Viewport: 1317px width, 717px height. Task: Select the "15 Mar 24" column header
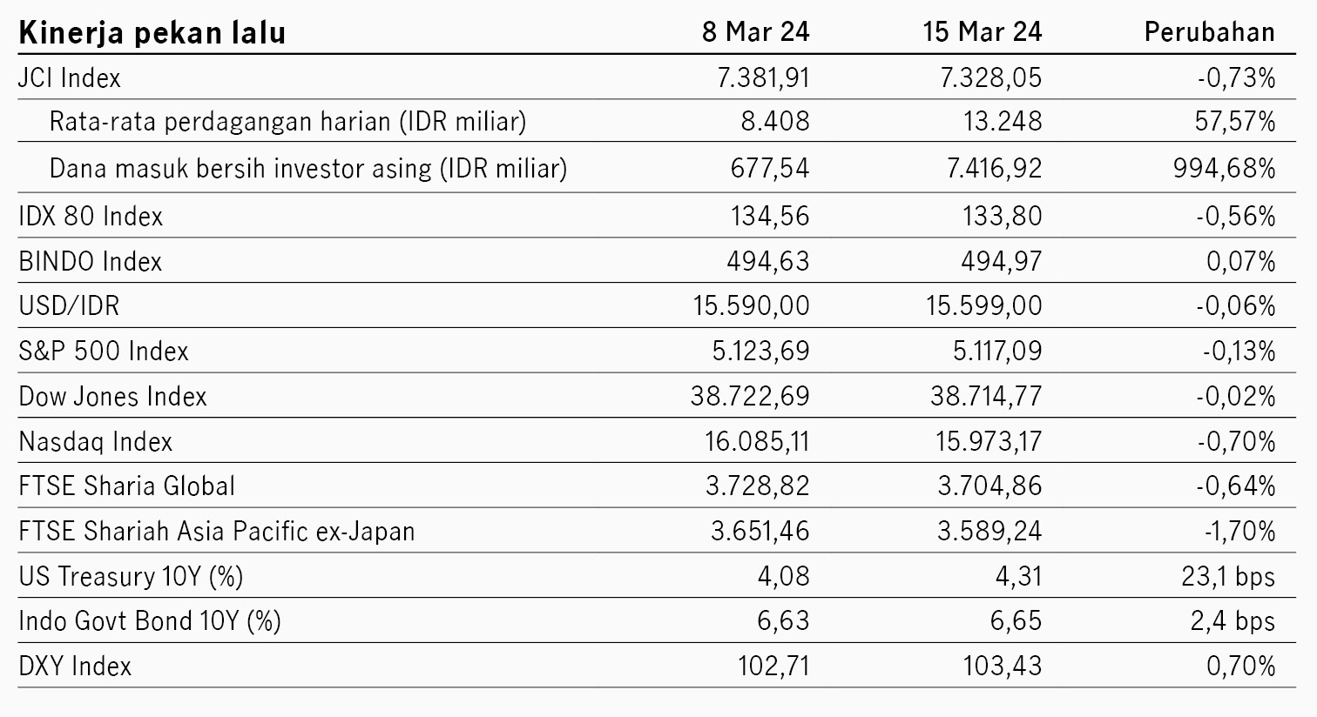pyautogui.click(x=982, y=32)
